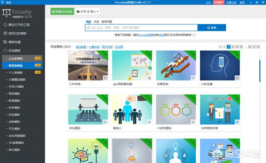
Task: Open the 六边形图标 hexagons template thumbnail
Action: [x=176, y=110]
